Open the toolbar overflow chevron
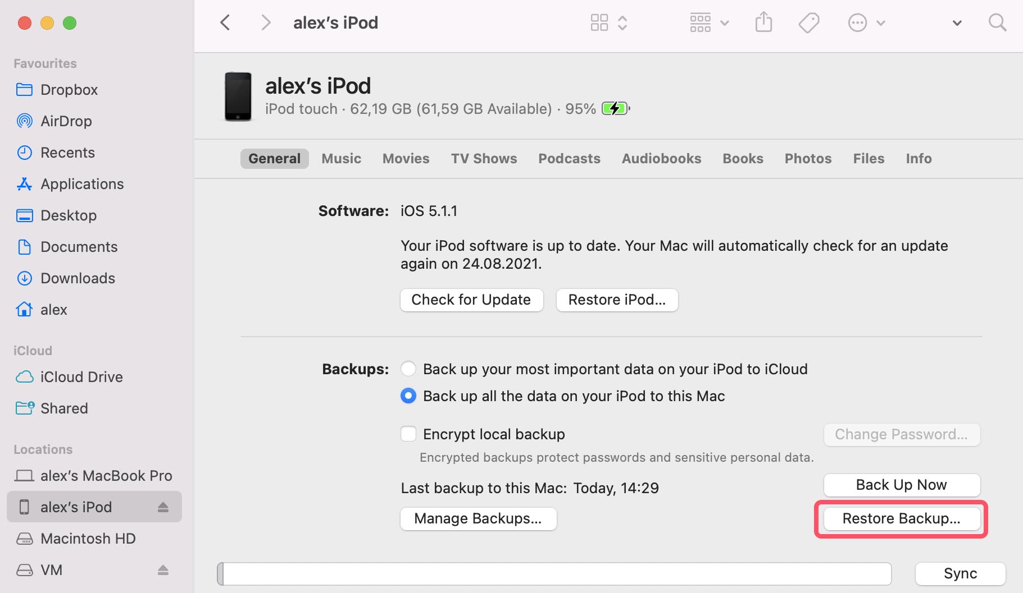Screen dimensions: 1023x593 (x=957, y=23)
